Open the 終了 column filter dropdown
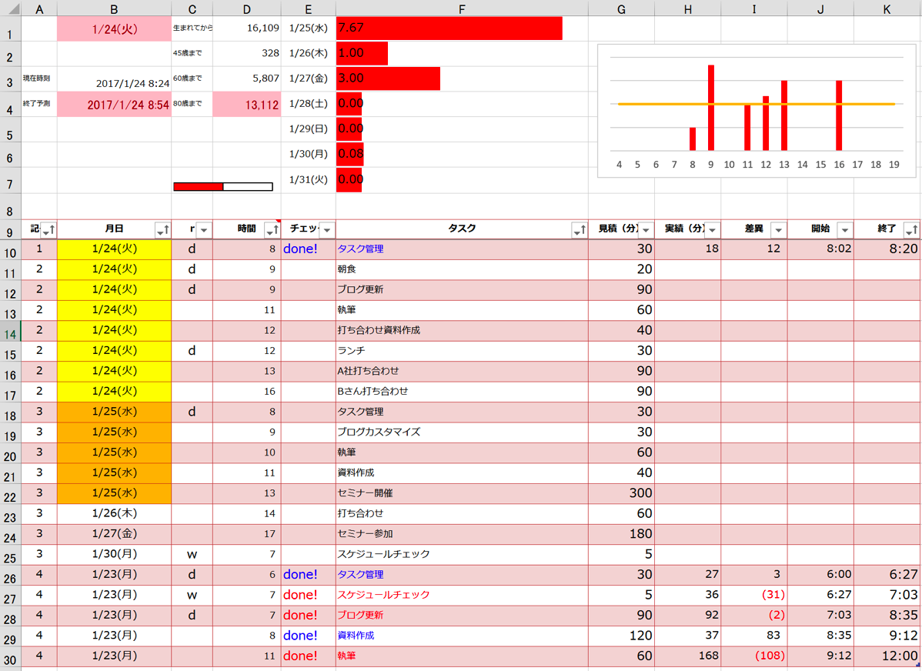The width and height of the screenshot is (922, 671). click(x=911, y=230)
